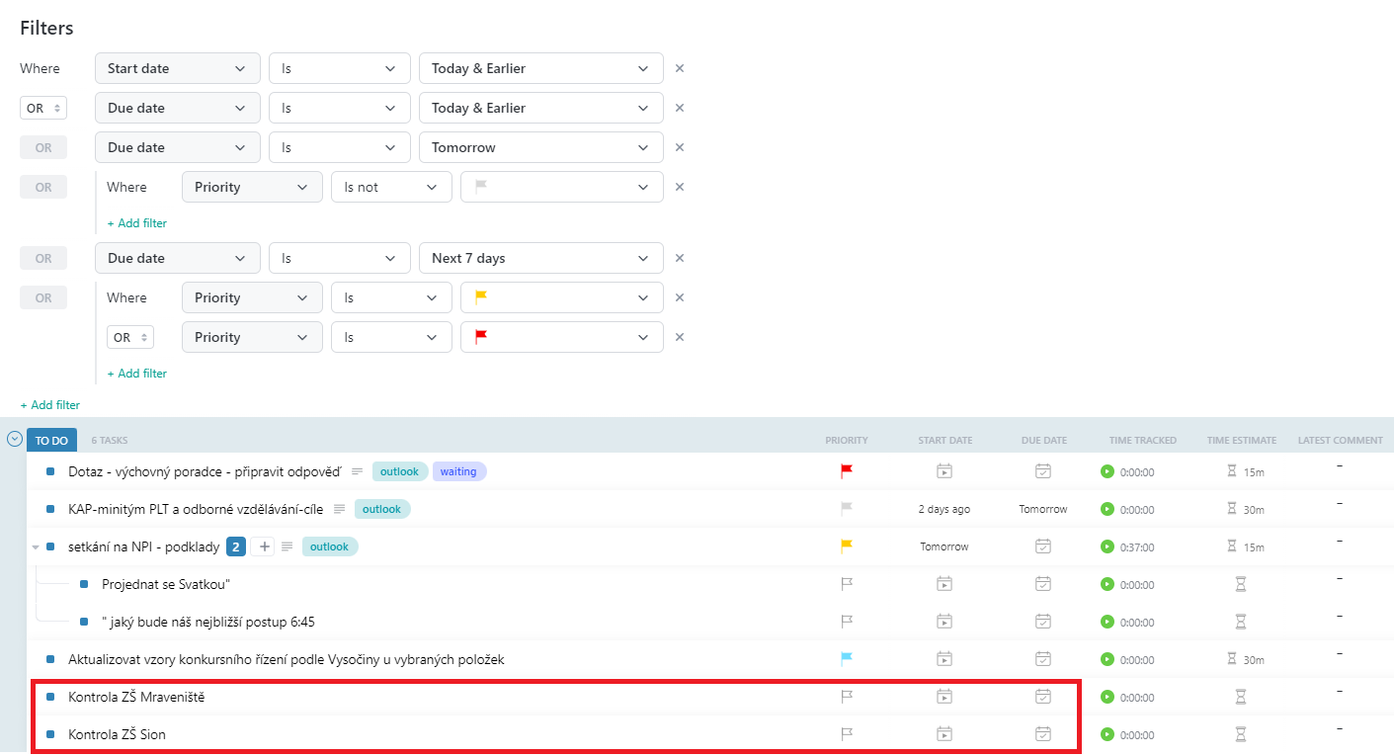The image size is (1394, 756).
Task: Open yellow flag priority value dropdown
Action: [x=561, y=297]
